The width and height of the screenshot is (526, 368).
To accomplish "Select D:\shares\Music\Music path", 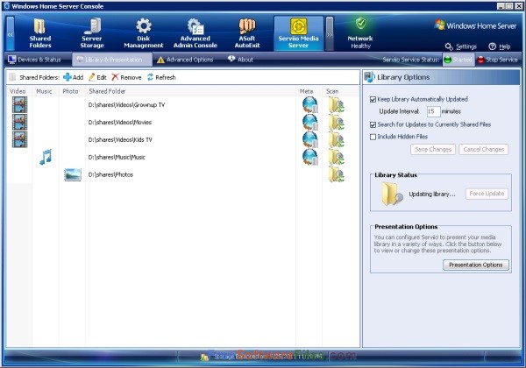I will [117, 157].
